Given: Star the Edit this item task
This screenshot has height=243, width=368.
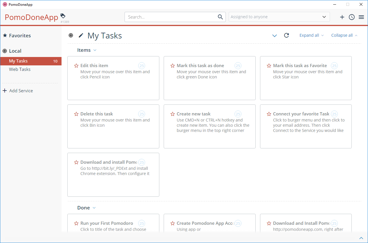Looking at the screenshot, I should pyautogui.click(x=76, y=66).
